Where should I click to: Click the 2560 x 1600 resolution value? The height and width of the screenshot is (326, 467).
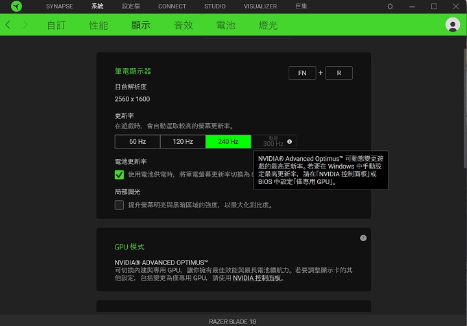click(x=132, y=99)
